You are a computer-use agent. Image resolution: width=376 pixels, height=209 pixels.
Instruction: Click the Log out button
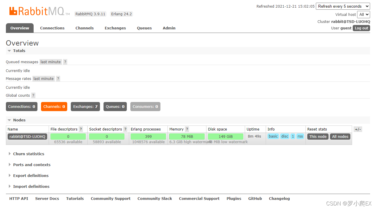(x=361, y=28)
